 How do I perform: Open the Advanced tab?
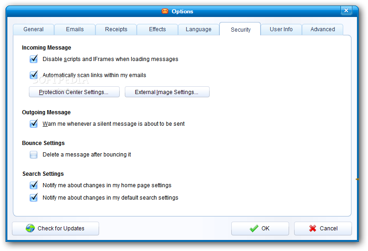pyautogui.click(x=323, y=29)
